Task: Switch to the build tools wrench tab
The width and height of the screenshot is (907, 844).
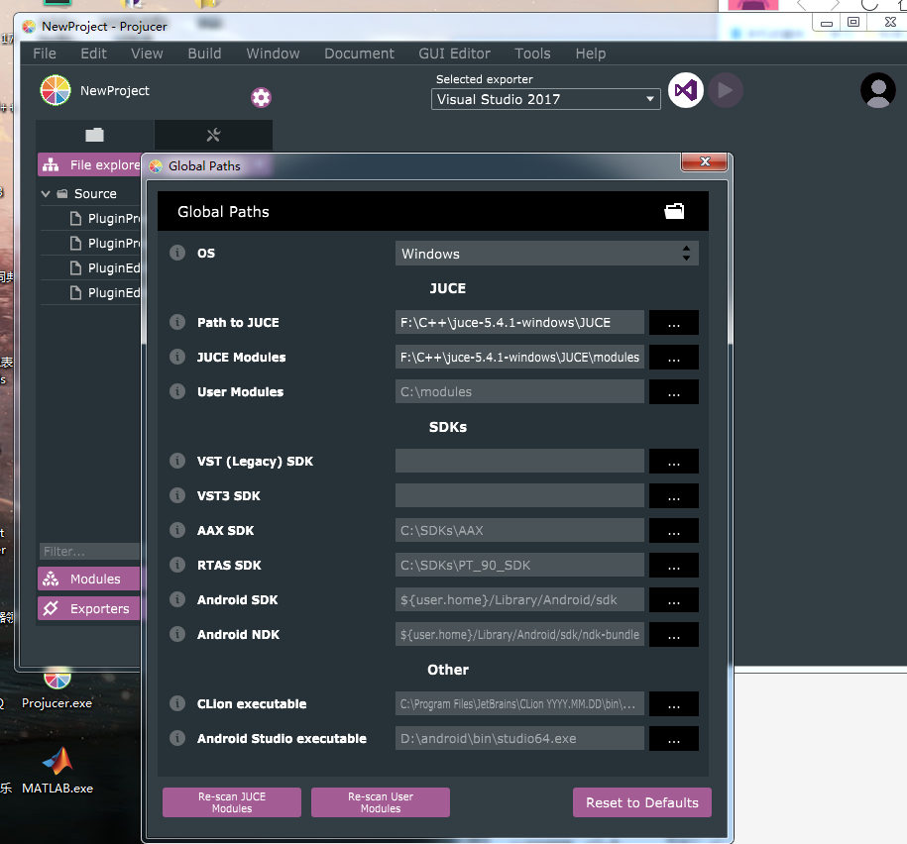Action: pos(213,135)
